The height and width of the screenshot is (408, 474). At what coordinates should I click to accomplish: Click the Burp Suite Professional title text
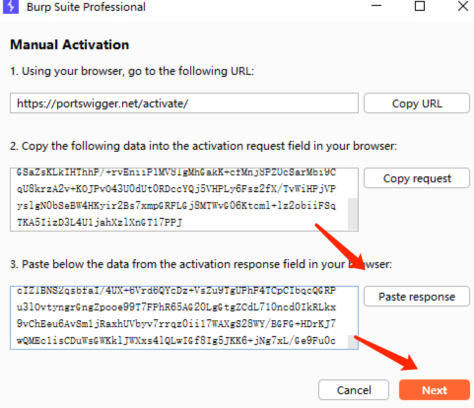click(86, 7)
